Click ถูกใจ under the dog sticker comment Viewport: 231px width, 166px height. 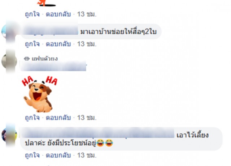point(32,118)
